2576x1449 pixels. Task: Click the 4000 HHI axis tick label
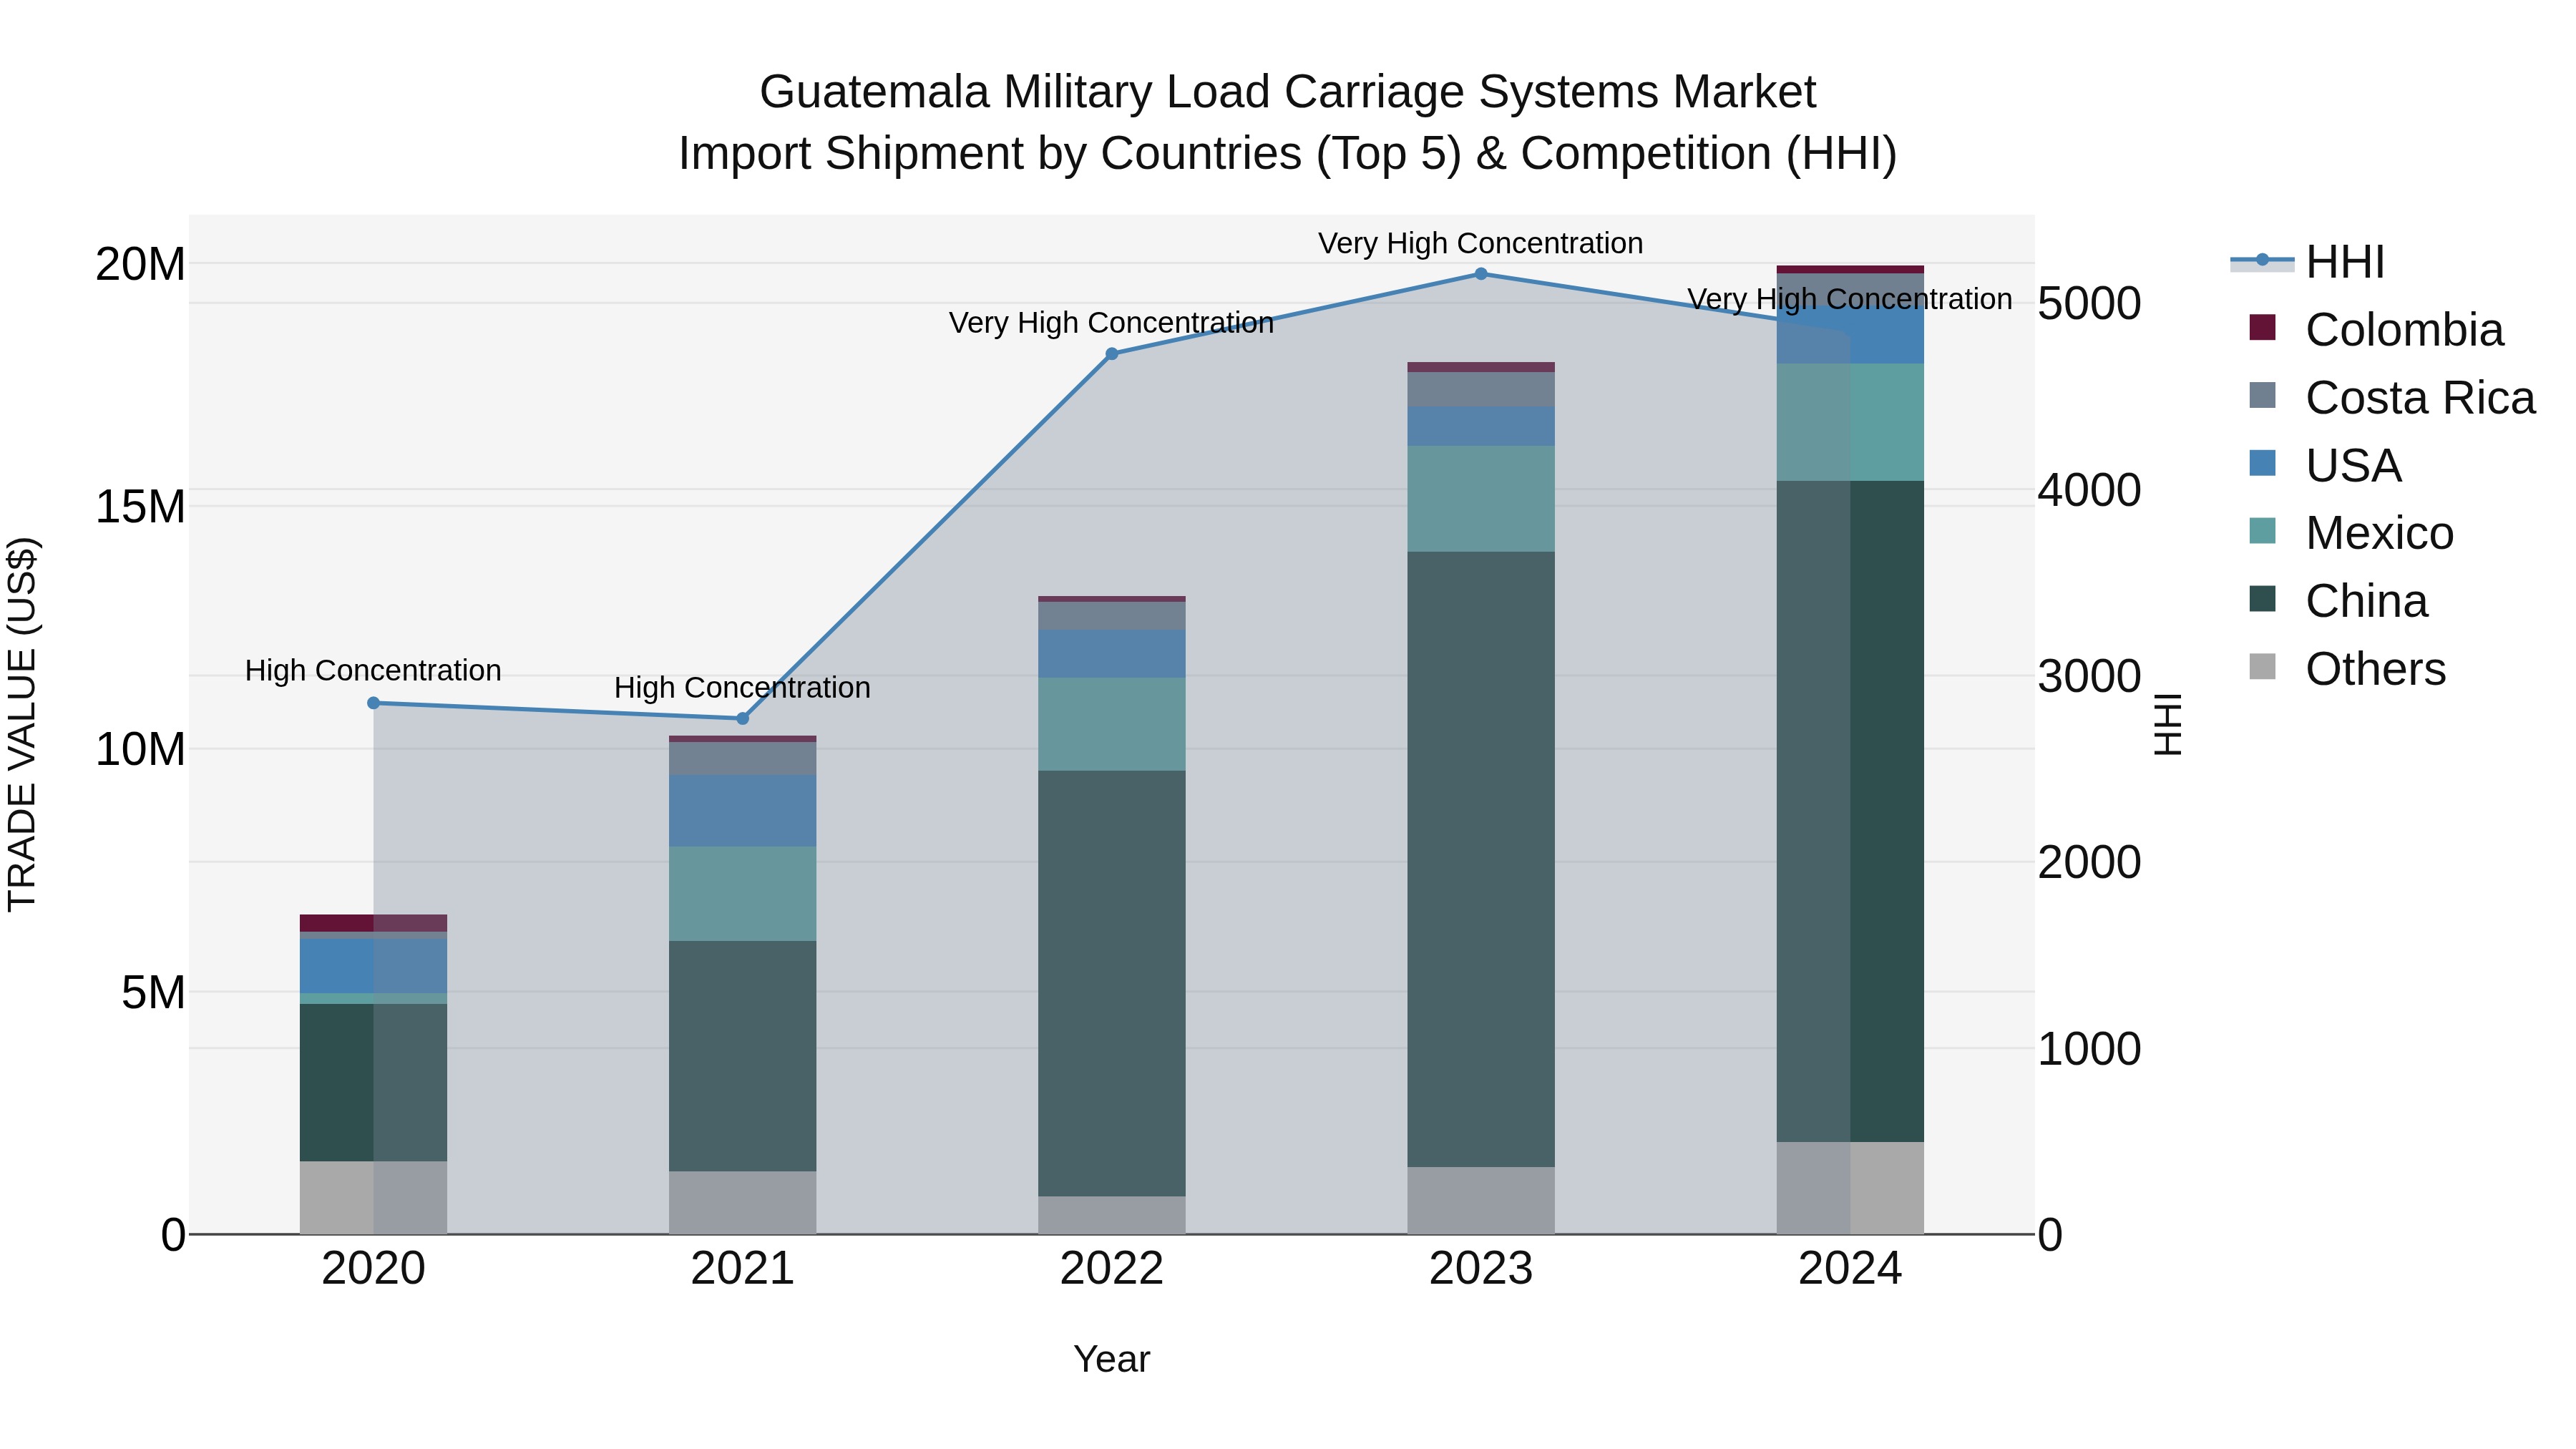(x=2090, y=490)
